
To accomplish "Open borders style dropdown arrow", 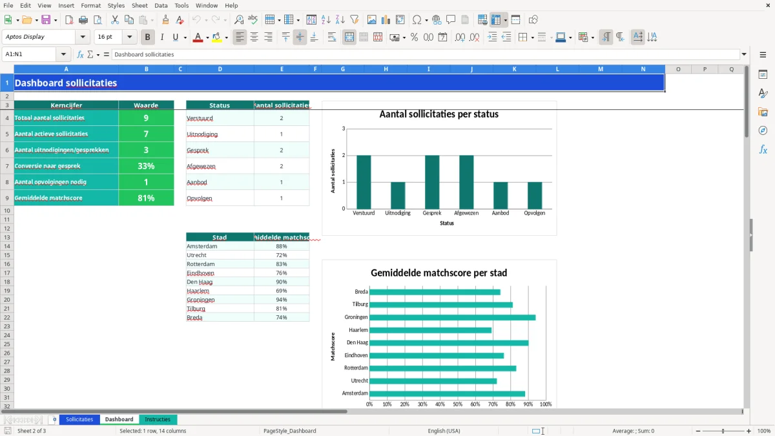I will click(532, 37).
